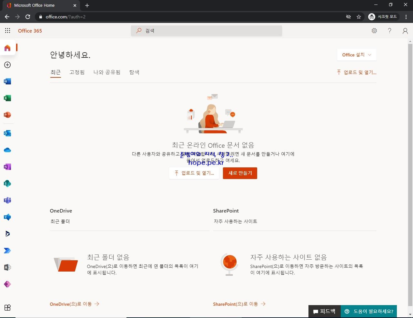This screenshot has height=318, width=413.
Task: Click the page vertical scrollbar
Action: pyautogui.click(x=410, y=174)
